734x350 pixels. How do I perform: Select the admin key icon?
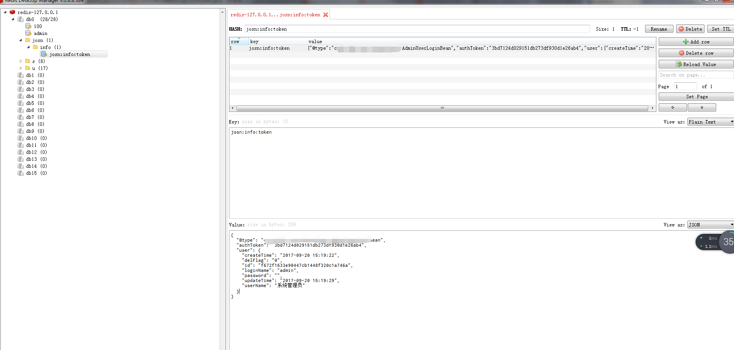coord(28,33)
